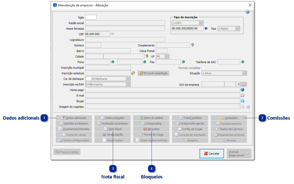This screenshot has width=294, height=184.
Task: Toggle the Permite consolidar checkbox
Action: [x=203, y=68]
